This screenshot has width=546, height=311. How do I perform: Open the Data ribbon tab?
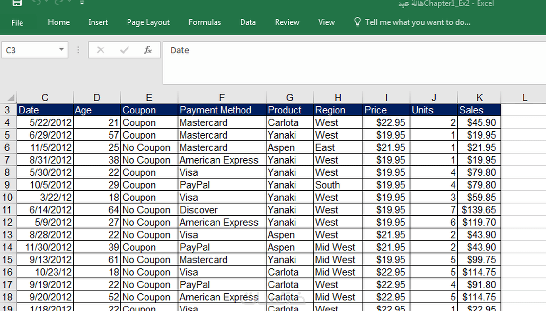pos(248,22)
